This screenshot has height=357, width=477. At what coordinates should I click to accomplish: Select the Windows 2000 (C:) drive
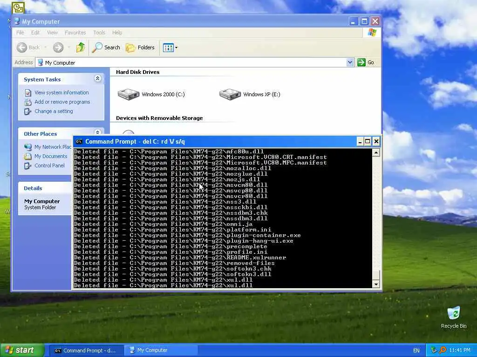(x=151, y=94)
